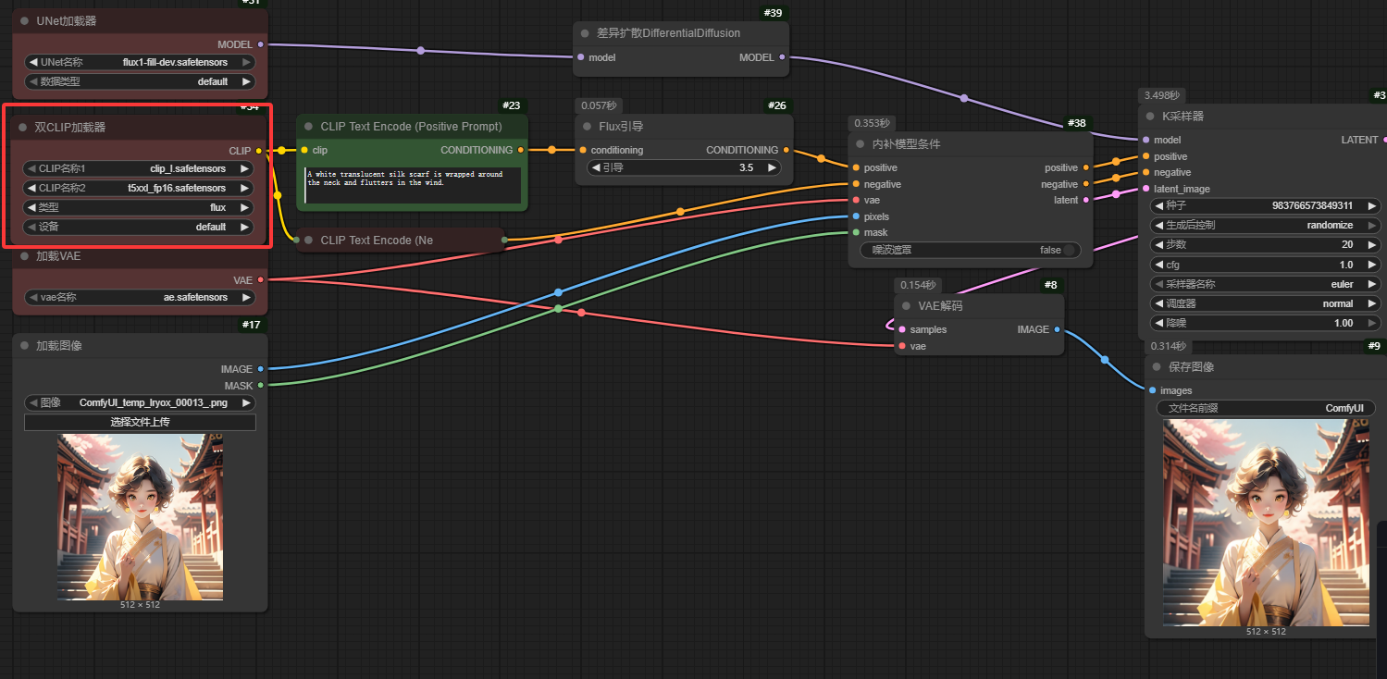
Task: Click the MODEL output port of 差异扩散DifferentialDiffusion
Action: [x=783, y=57]
